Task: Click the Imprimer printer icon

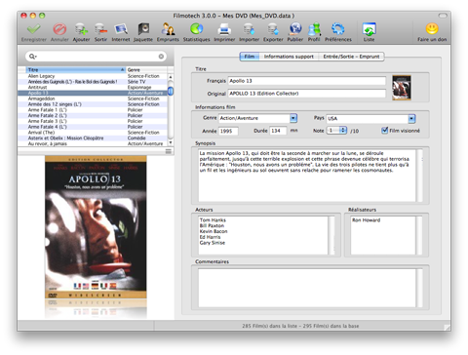Action: (224, 30)
